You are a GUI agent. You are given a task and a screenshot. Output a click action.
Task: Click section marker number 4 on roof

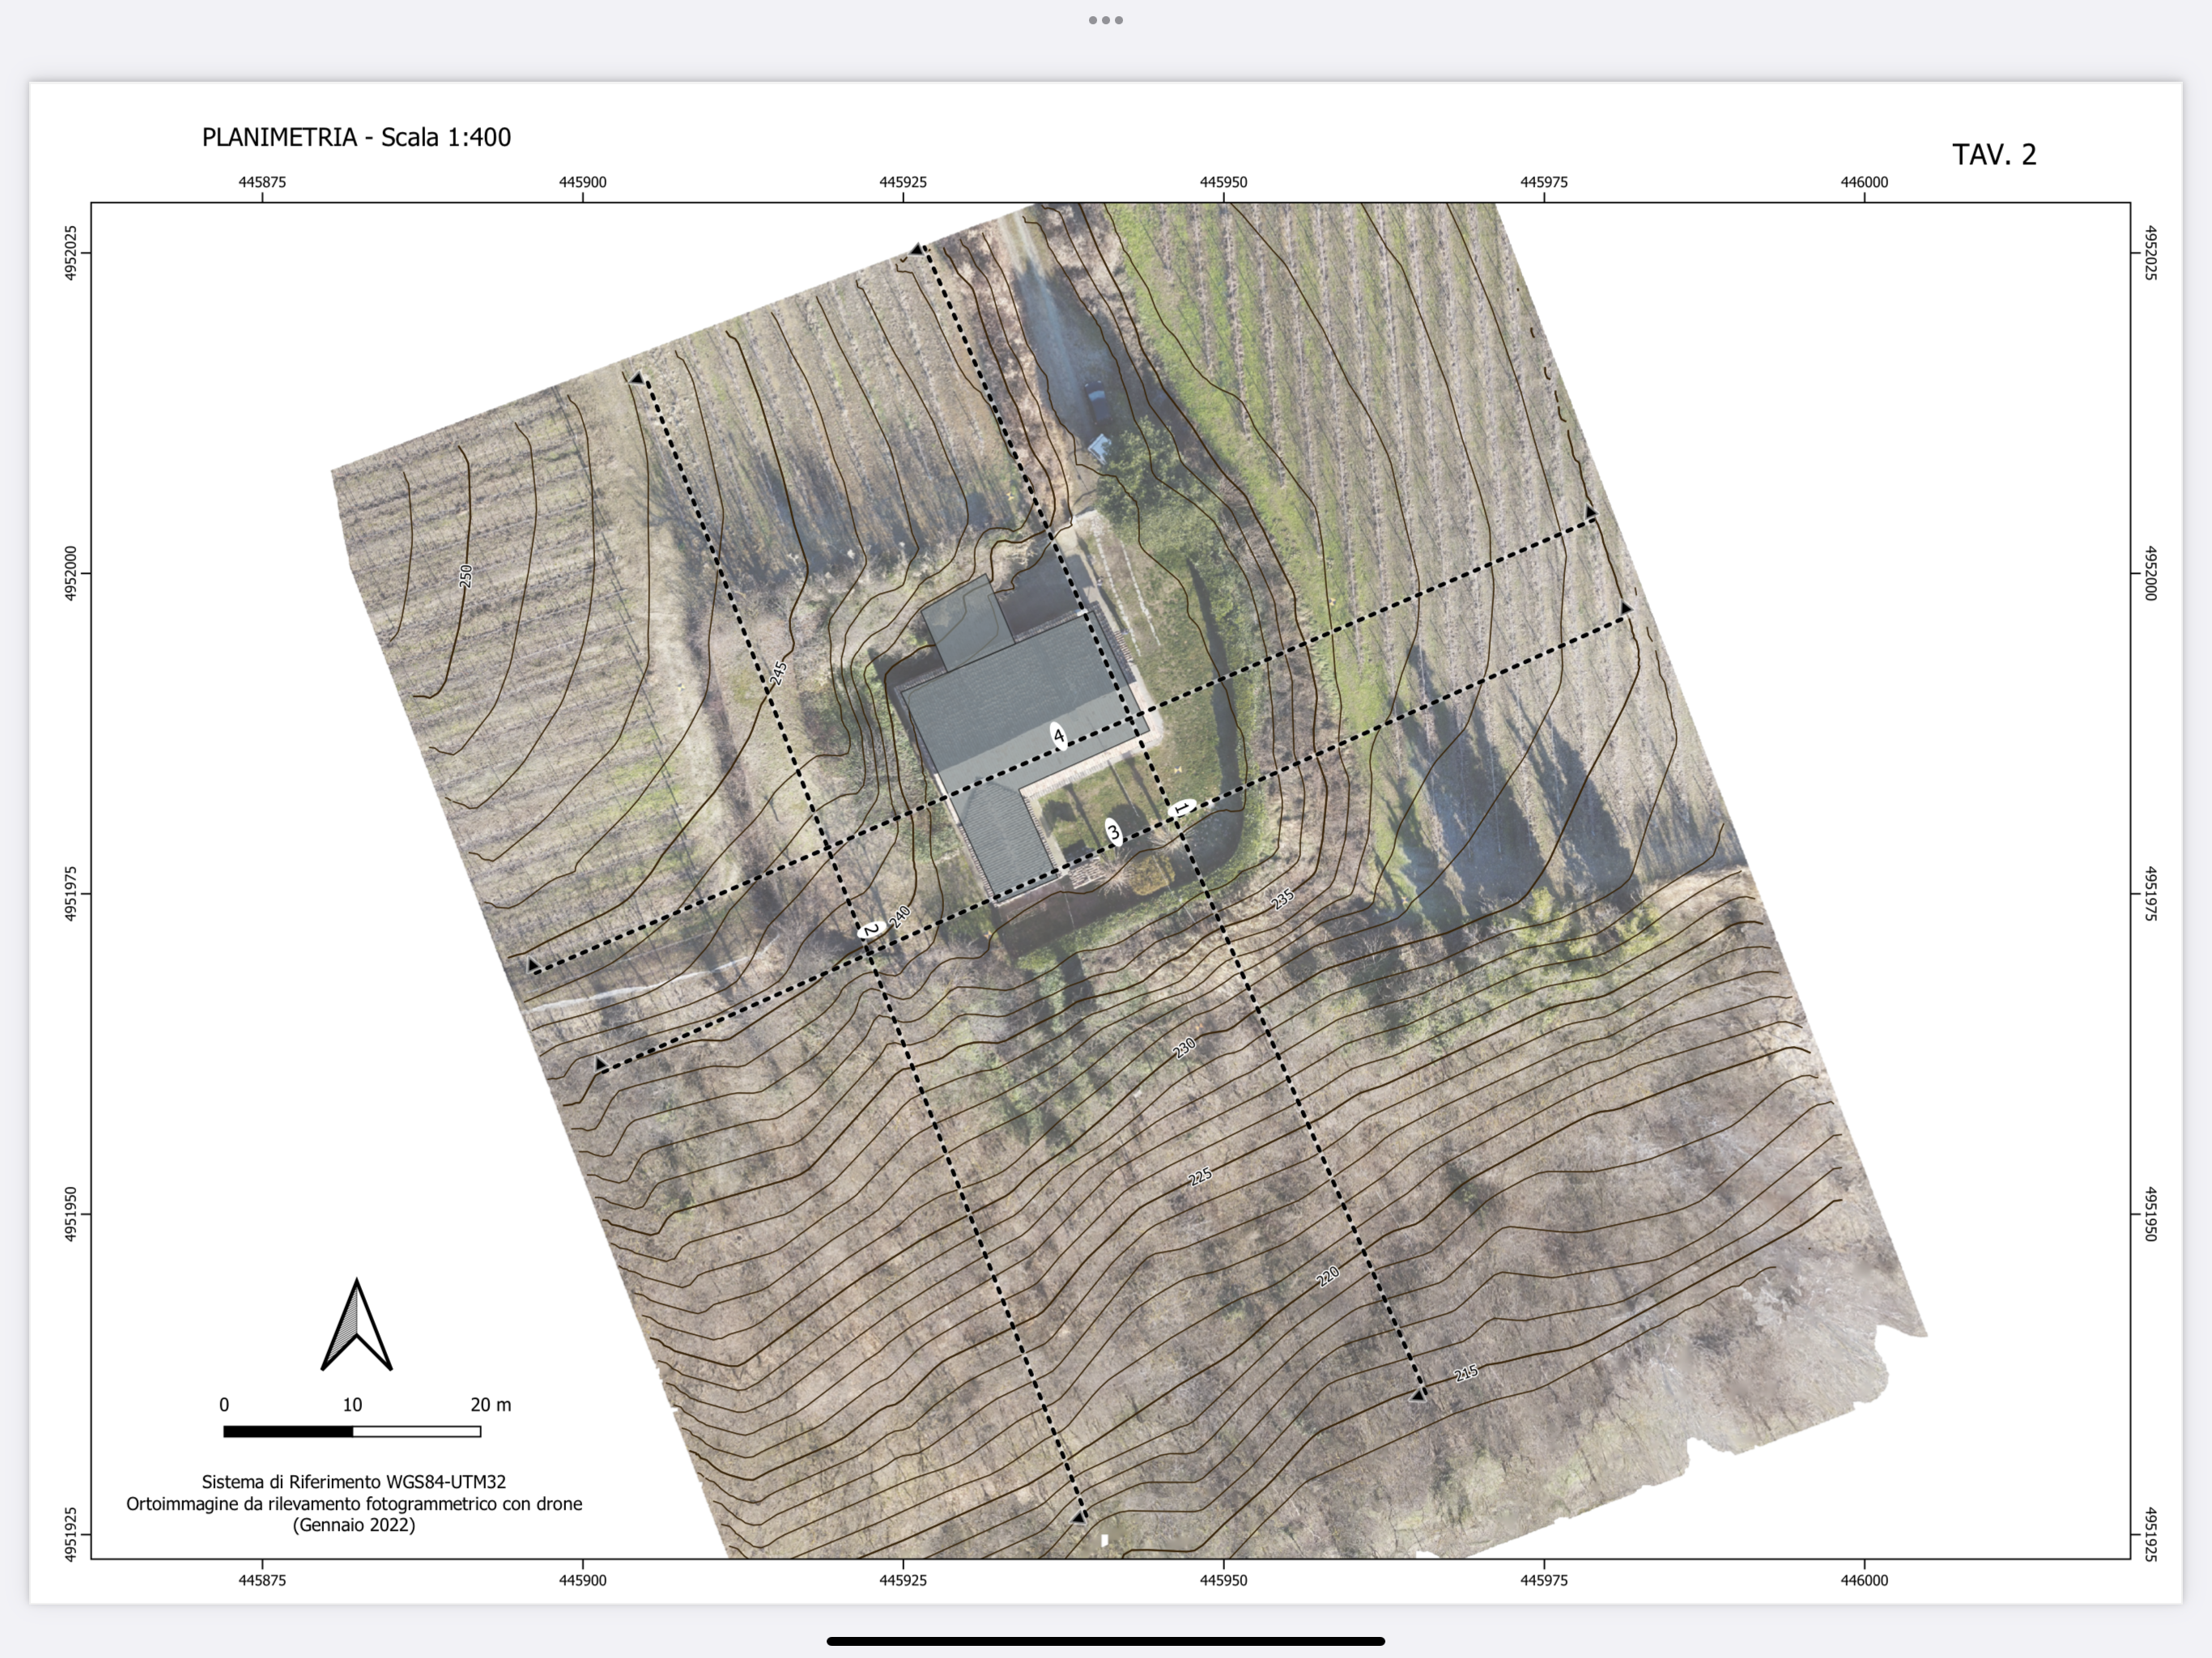point(1058,736)
